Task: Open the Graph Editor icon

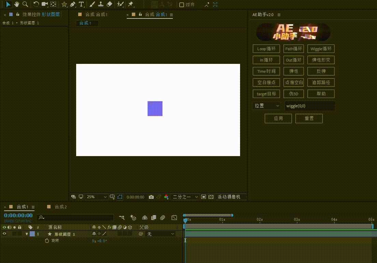Action: [174, 218]
